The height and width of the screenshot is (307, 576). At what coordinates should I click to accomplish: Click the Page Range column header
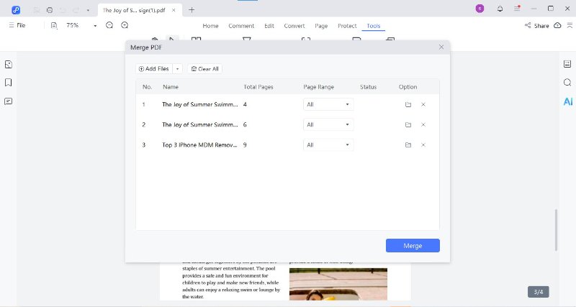pyautogui.click(x=318, y=87)
